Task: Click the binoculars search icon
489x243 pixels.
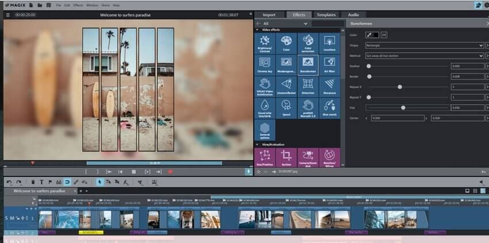Action: pos(59,182)
